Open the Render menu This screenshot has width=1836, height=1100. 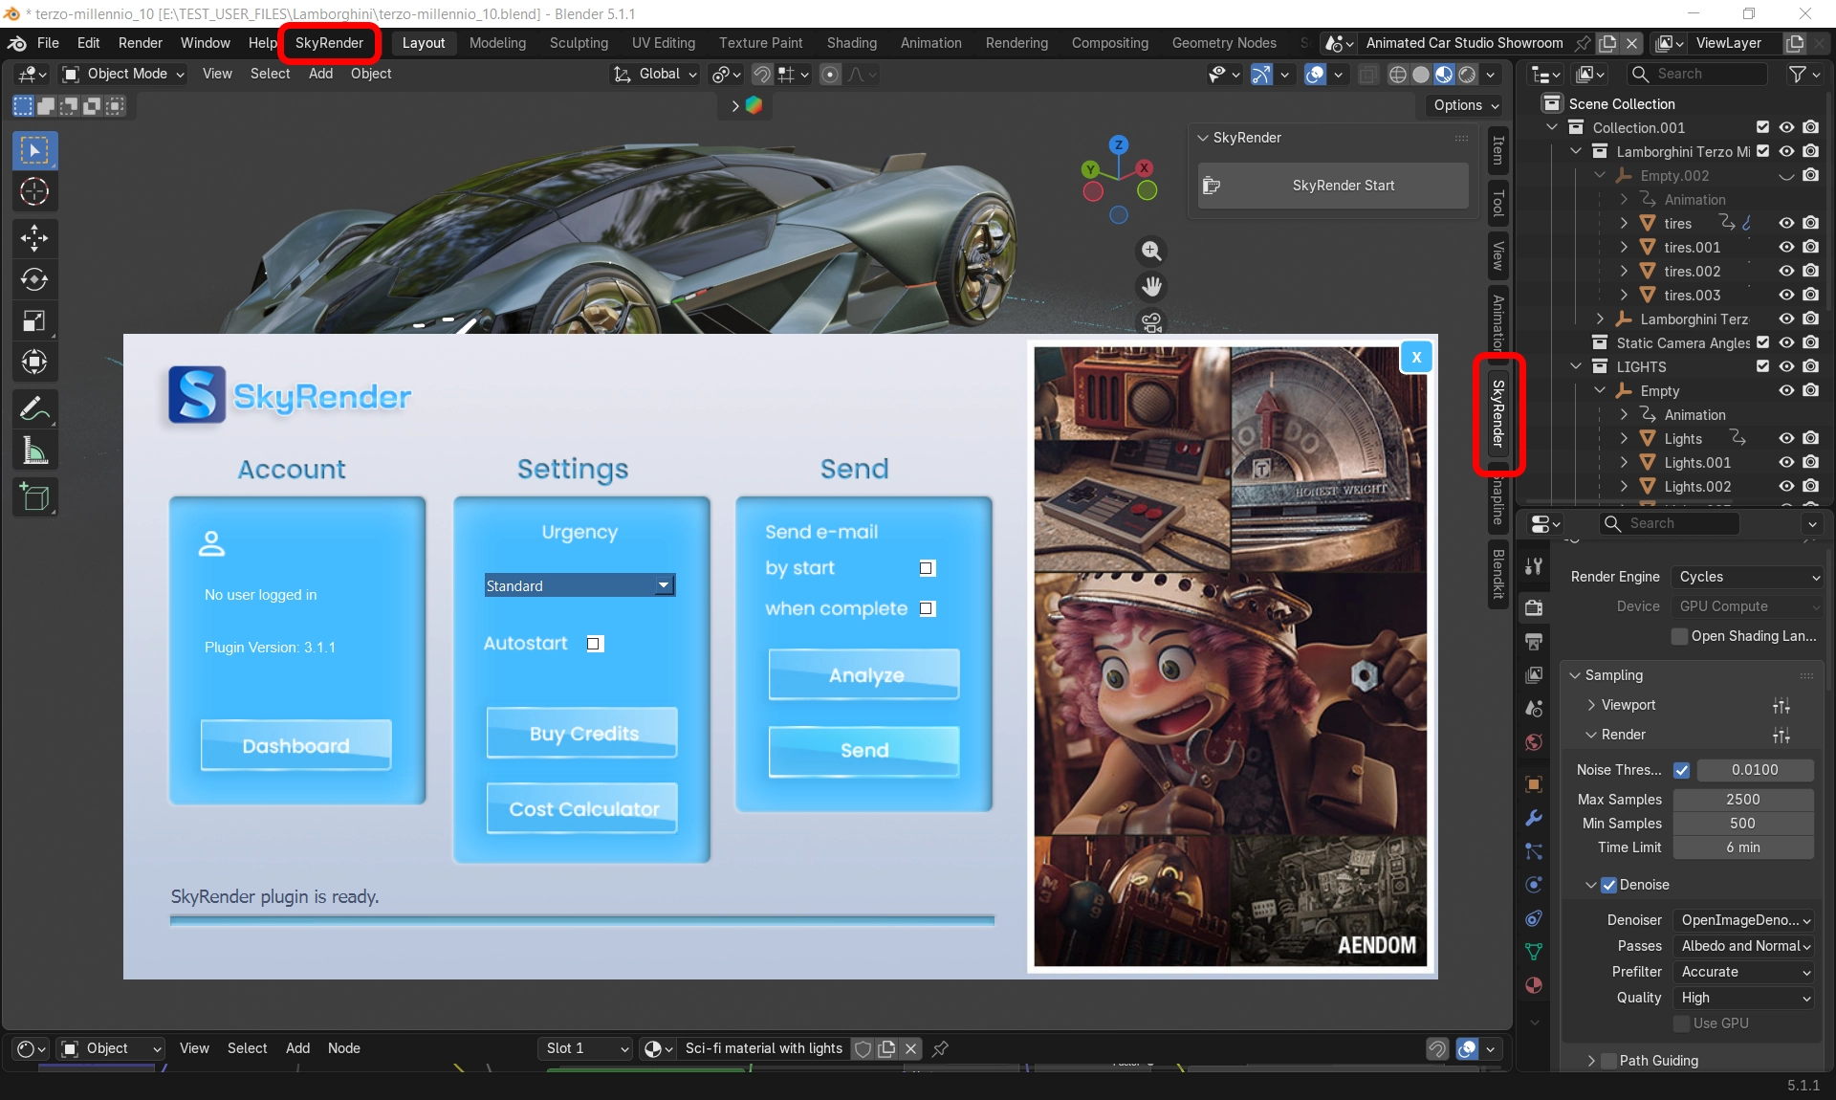point(141,43)
